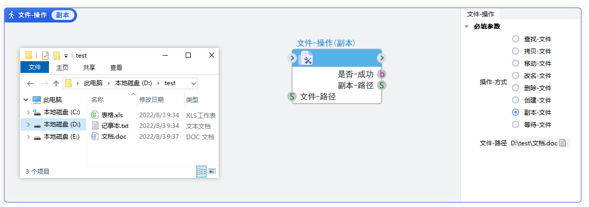Click the Explorer up-one-level arrow
Image resolution: width=589 pixels, height=207 pixels.
pos(56,84)
